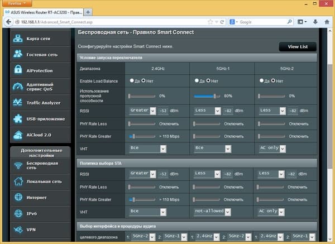Viewport: 335px width, 244px height.
Task: Open AiProtection padlock icon
Action: (18, 70)
